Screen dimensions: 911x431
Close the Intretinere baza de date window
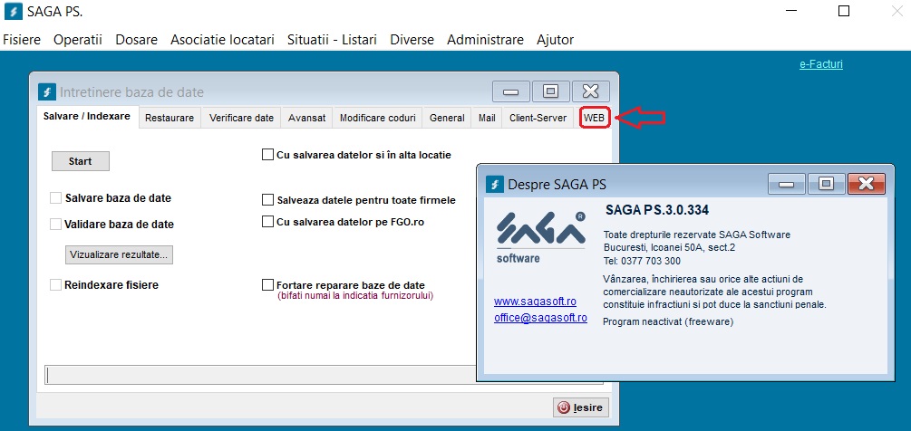point(590,91)
